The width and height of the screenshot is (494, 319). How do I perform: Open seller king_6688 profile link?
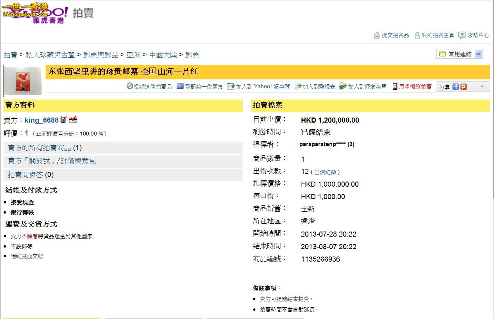[x=41, y=120]
